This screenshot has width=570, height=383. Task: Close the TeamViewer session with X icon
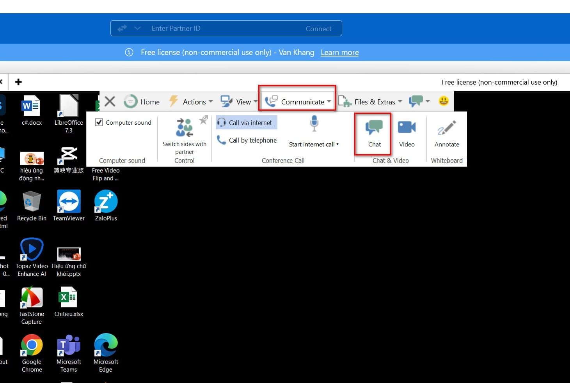click(110, 101)
